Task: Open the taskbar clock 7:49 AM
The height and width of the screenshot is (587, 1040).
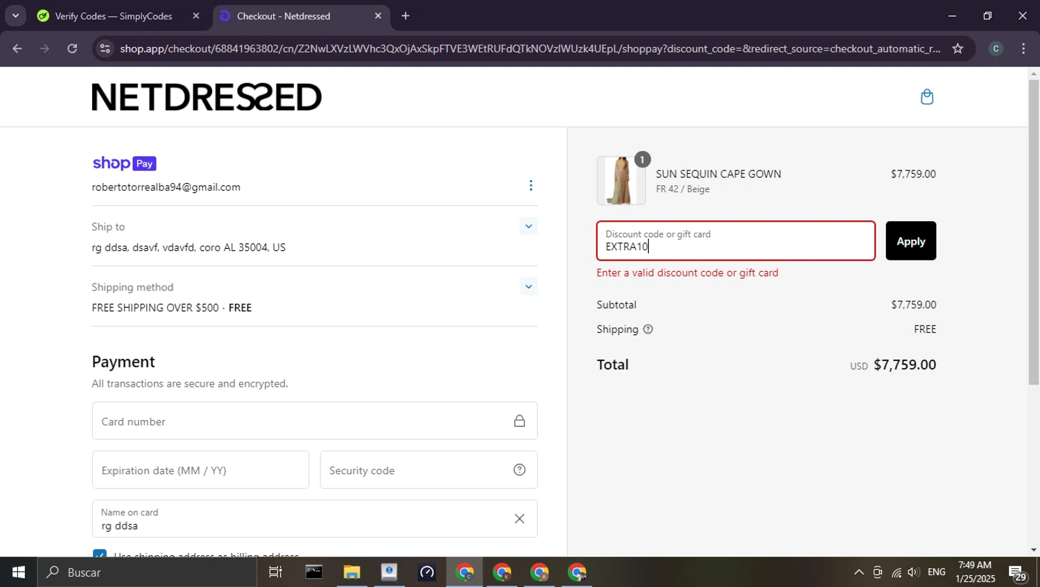Action: click(x=975, y=572)
